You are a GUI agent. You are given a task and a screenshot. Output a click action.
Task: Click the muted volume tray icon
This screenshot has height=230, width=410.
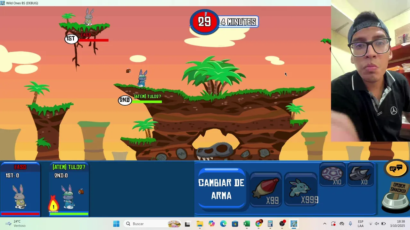(x=377, y=224)
